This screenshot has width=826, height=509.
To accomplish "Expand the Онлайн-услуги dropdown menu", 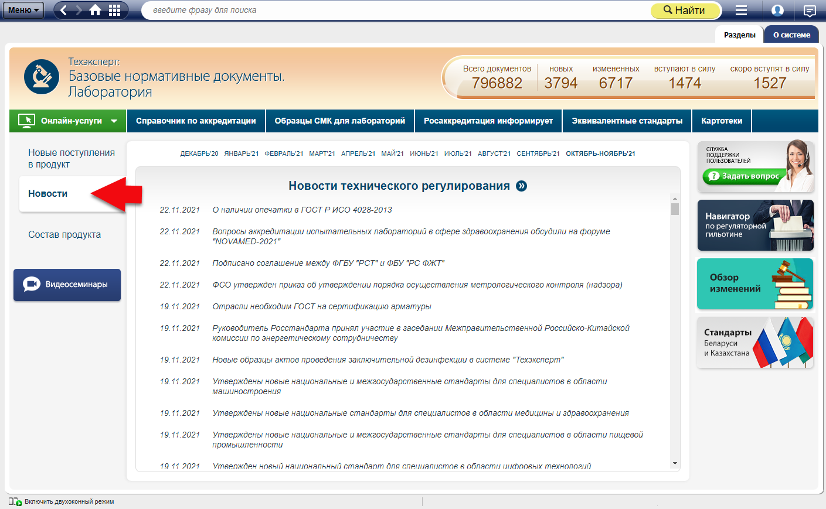I will click(x=68, y=121).
